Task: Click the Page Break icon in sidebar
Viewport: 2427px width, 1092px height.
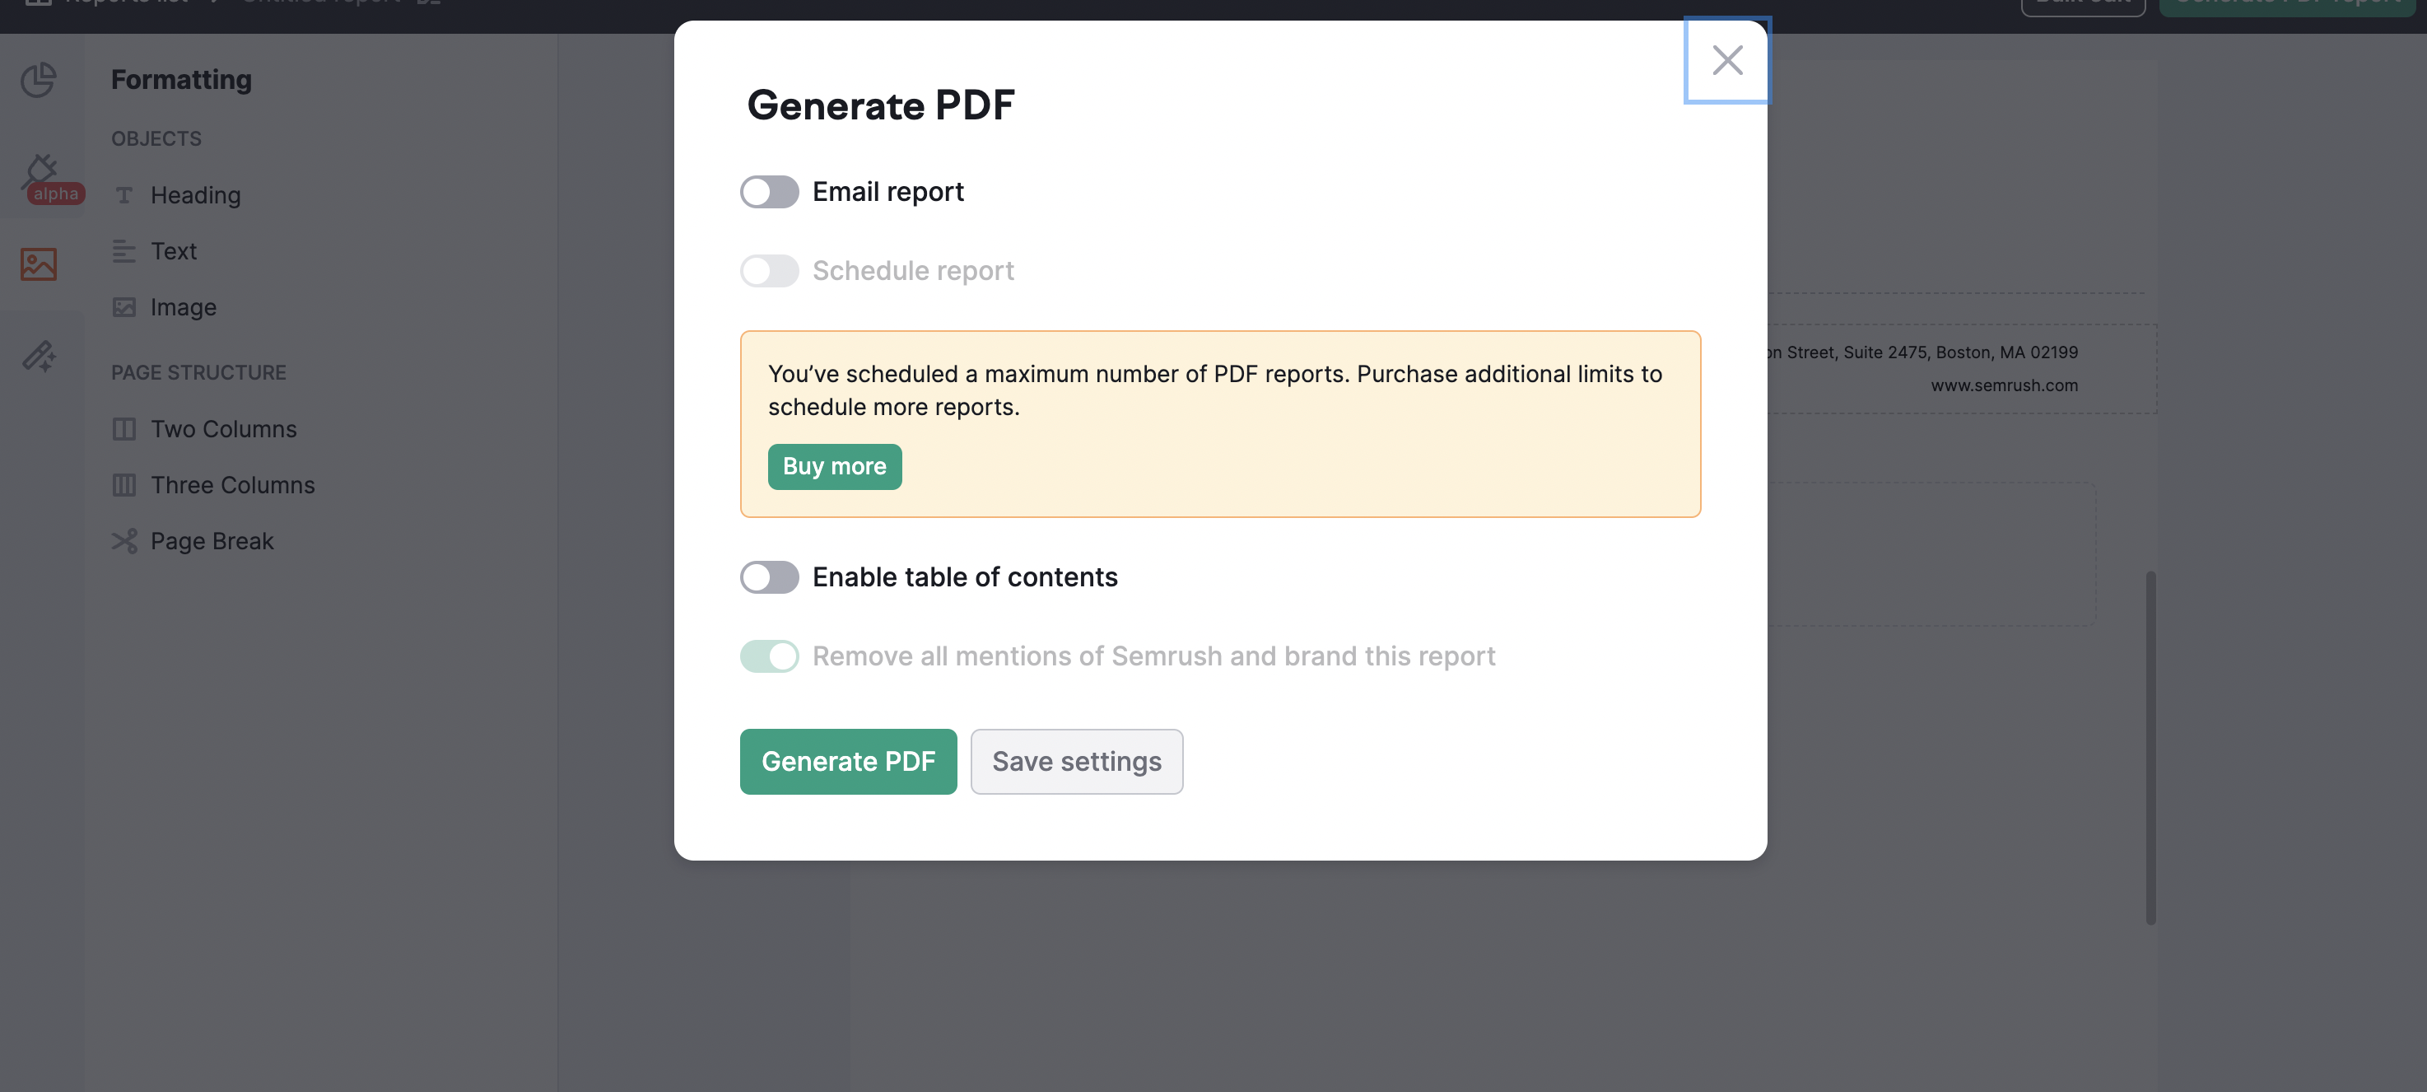Action: coord(123,542)
